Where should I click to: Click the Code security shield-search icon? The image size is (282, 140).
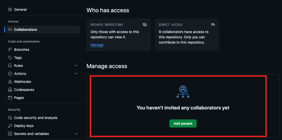click(x=10, y=118)
